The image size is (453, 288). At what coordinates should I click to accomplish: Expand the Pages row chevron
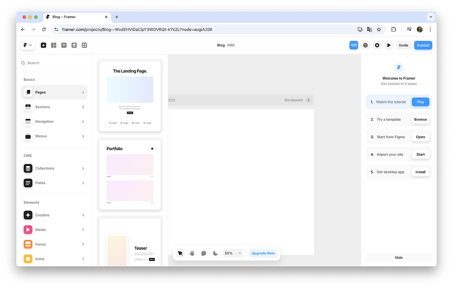pyautogui.click(x=83, y=92)
